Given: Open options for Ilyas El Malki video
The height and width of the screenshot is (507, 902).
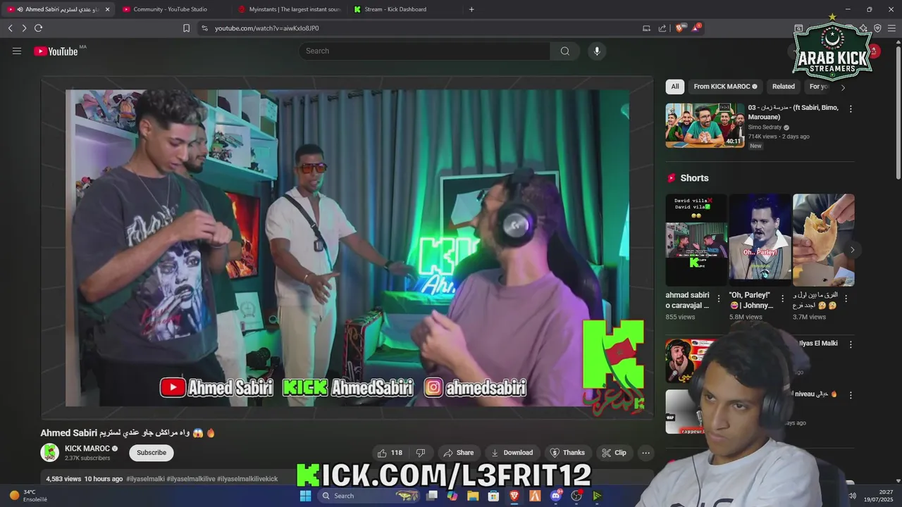Looking at the screenshot, I should [x=851, y=344].
